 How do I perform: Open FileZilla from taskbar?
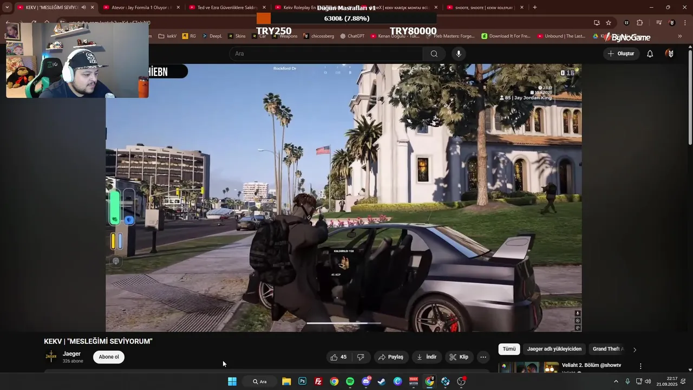click(x=318, y=381)
